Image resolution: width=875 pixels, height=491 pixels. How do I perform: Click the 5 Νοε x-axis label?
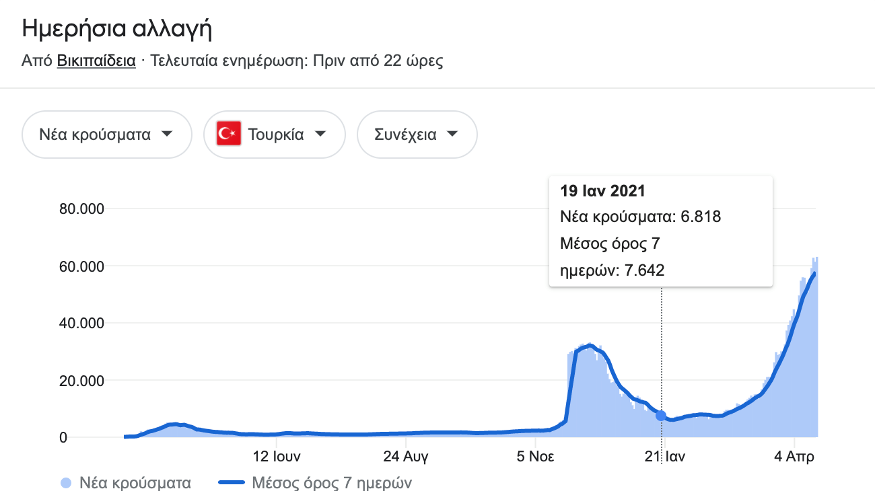[535, 457]
